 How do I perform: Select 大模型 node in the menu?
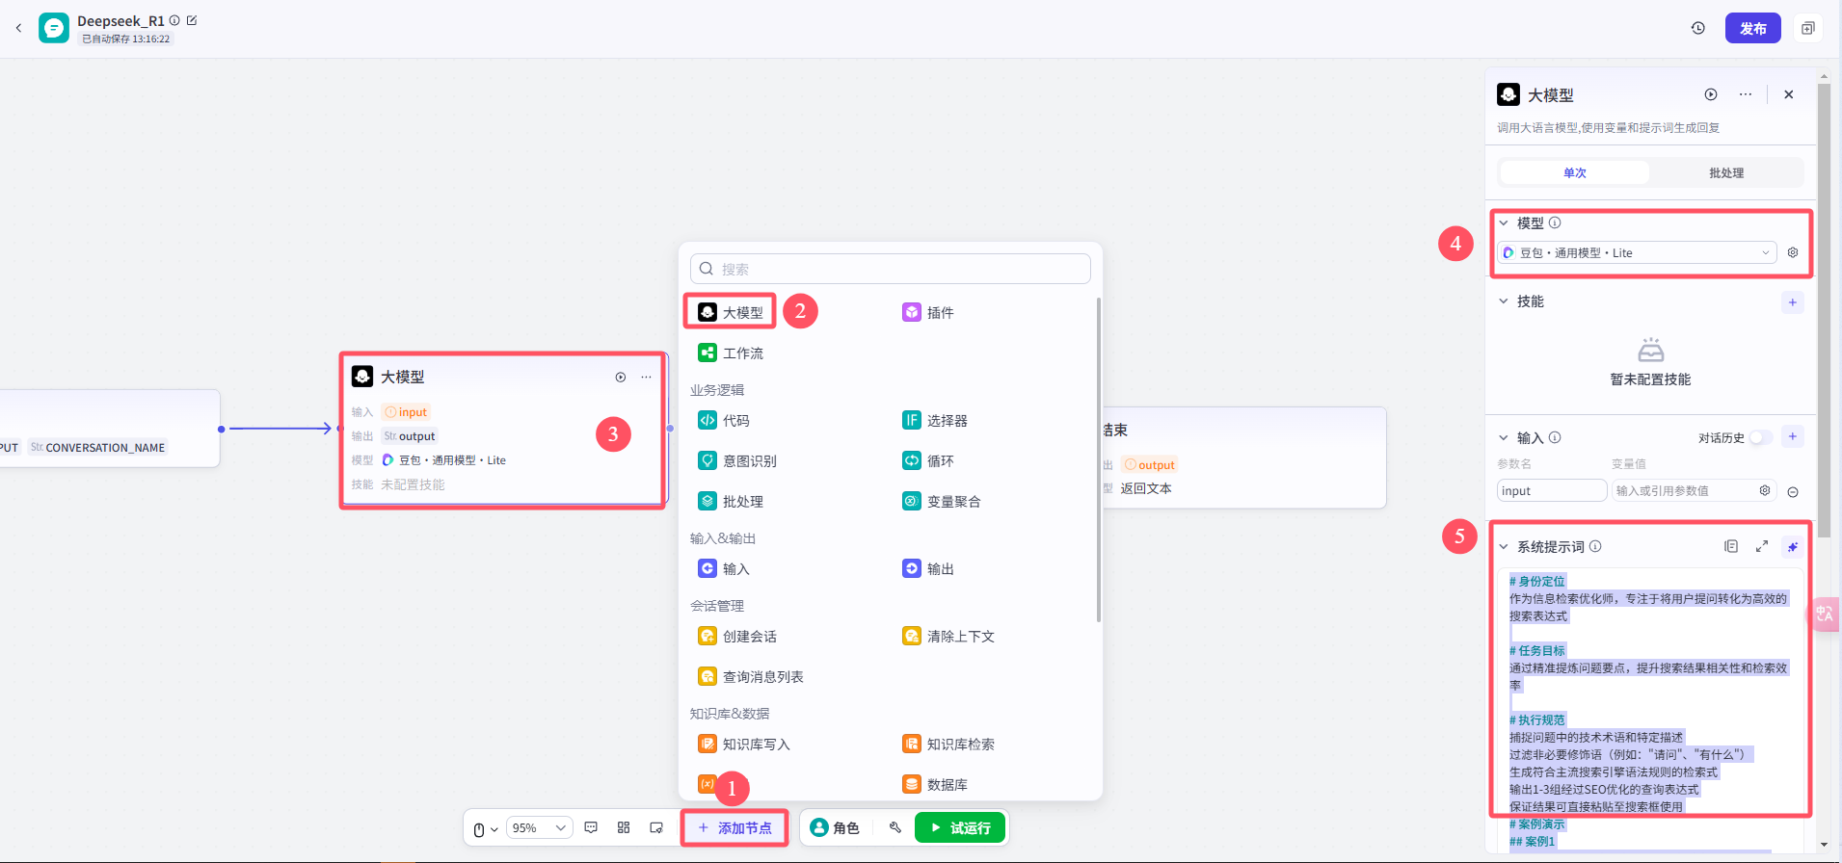(x=731, y=312)
